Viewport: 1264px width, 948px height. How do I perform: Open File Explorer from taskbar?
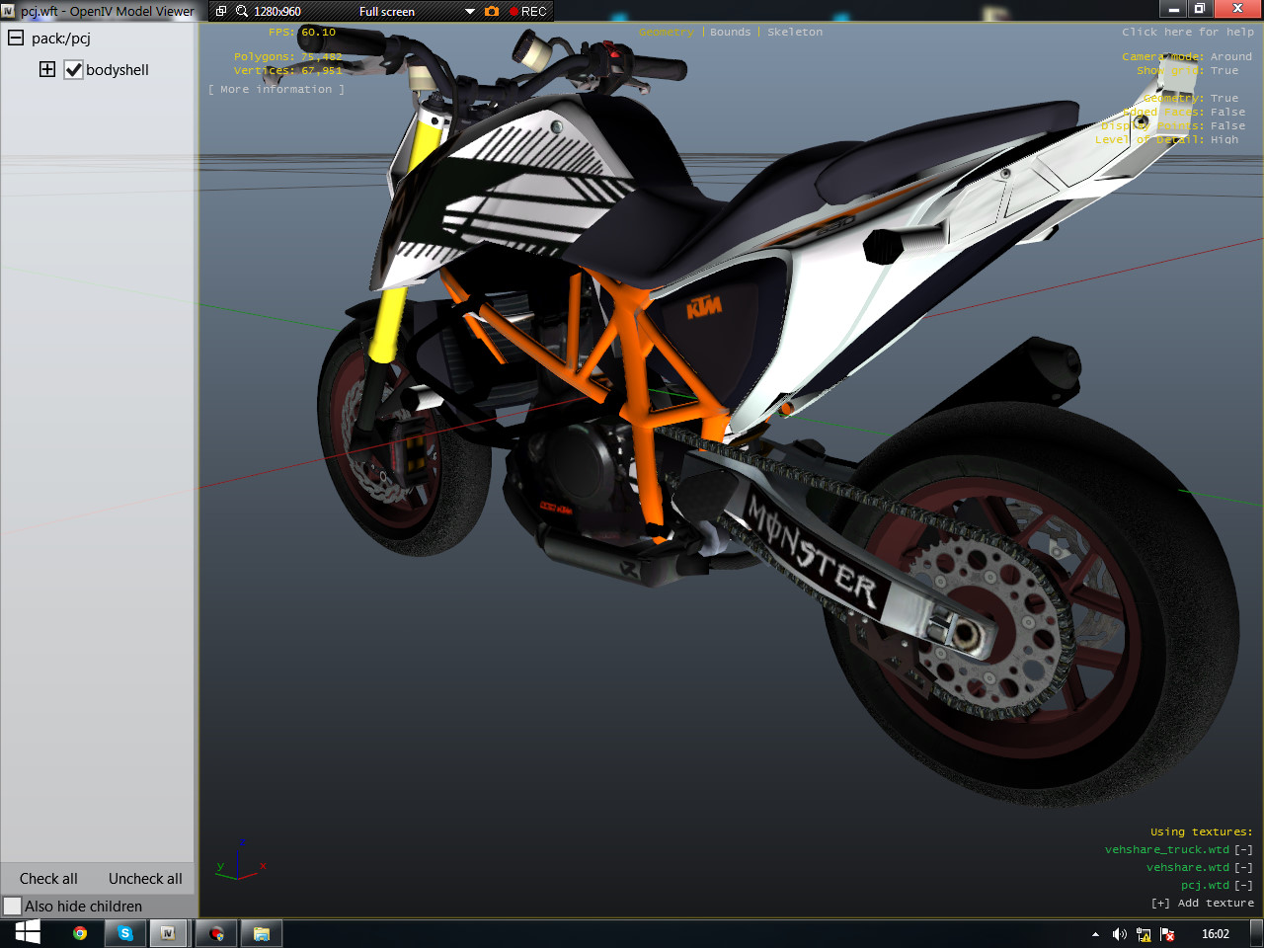click(262, 933)
